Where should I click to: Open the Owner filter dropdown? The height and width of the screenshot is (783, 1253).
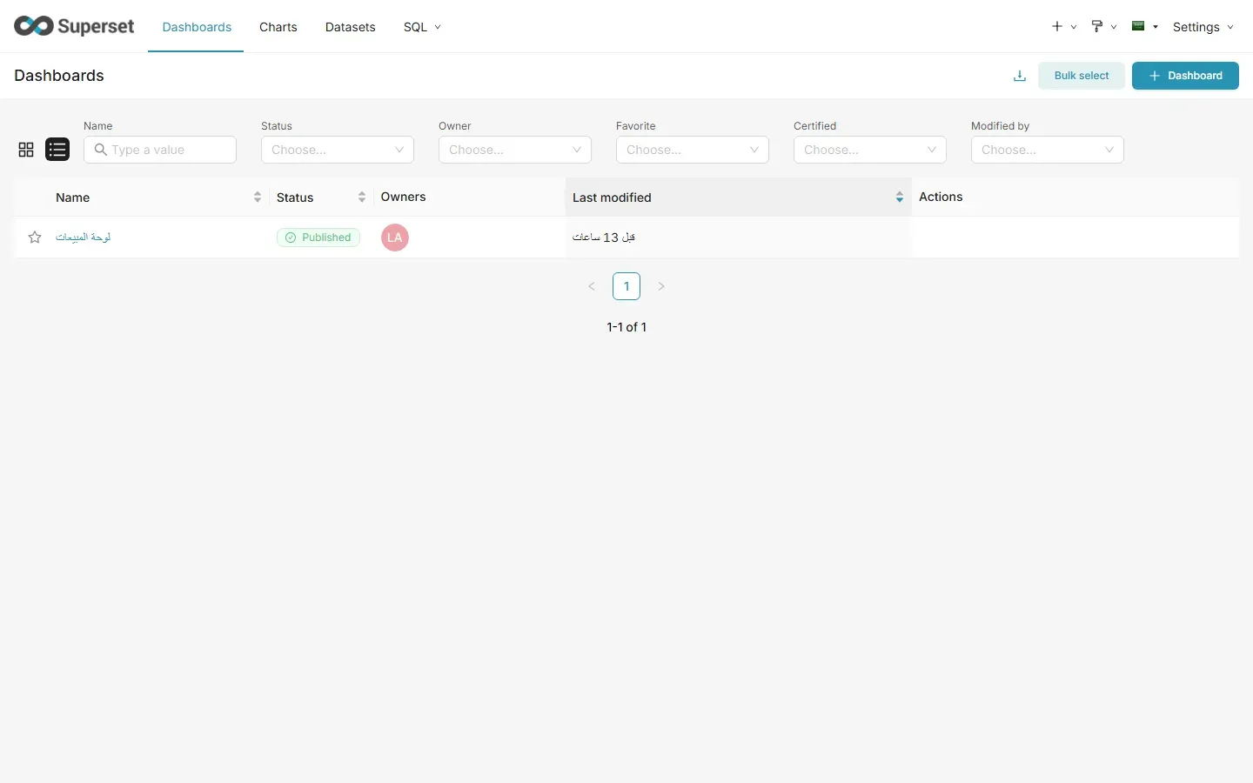515,150
